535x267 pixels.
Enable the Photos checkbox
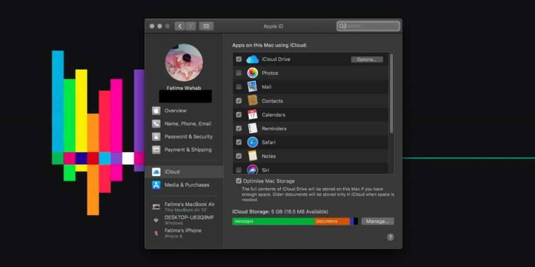click(239, 73)
